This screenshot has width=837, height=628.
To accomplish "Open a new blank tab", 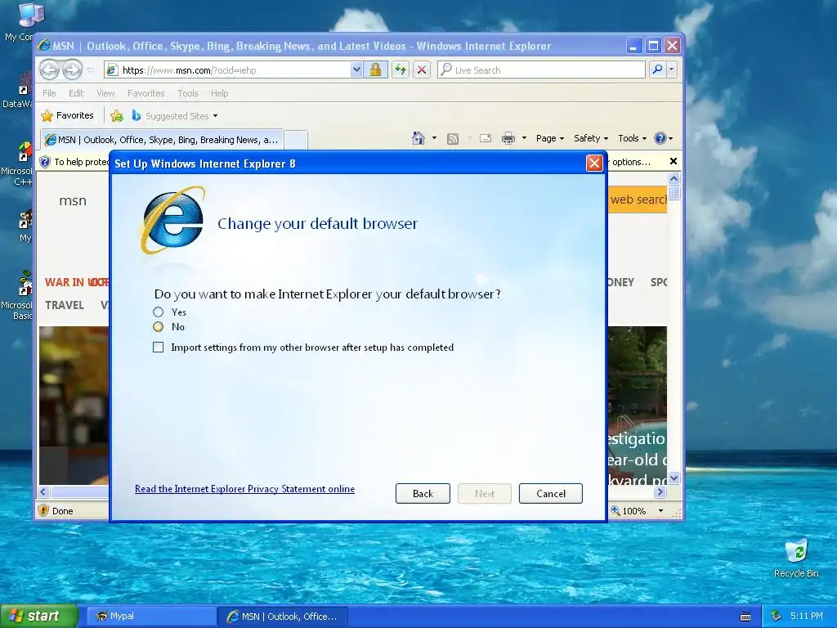I will click(296, 140).
